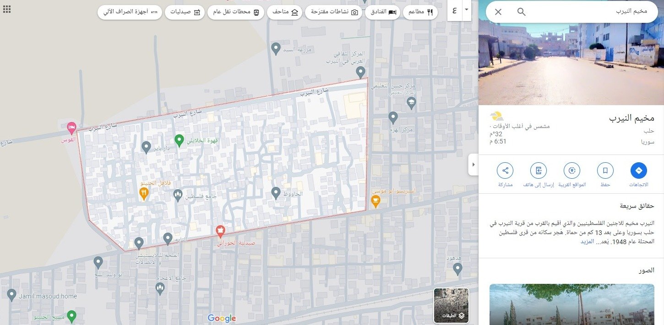Select صيدلية الحوراني pharmacy map pin

click(220, 231)
